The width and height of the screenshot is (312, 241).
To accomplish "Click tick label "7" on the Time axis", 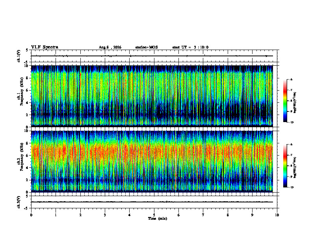I will [203, 215].
